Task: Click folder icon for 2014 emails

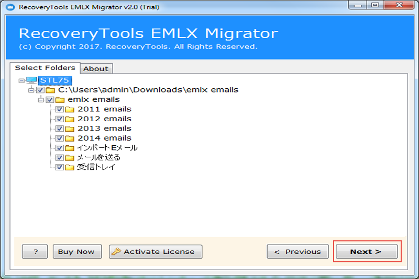Action: click(x=70, y=138)
